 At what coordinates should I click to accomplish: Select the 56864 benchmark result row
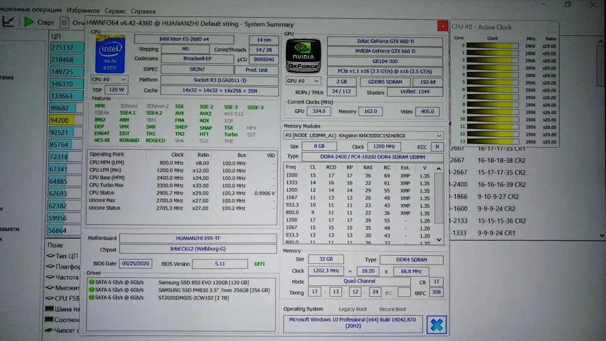64,230
